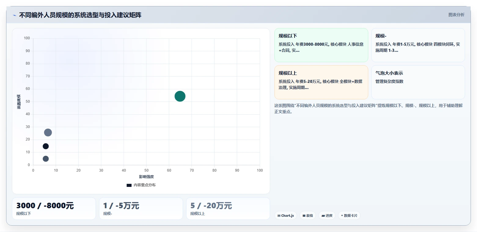Click the 内容重点分布 legend label
The image size is (477, 232).
[145, 185]
